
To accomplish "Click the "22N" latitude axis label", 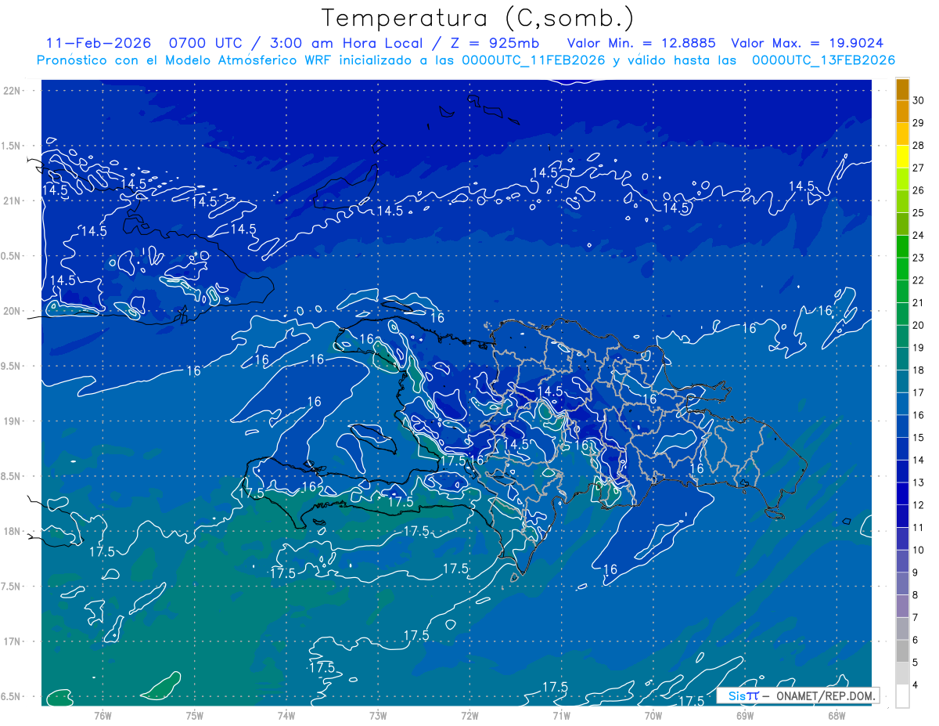I will coord(13,91).
